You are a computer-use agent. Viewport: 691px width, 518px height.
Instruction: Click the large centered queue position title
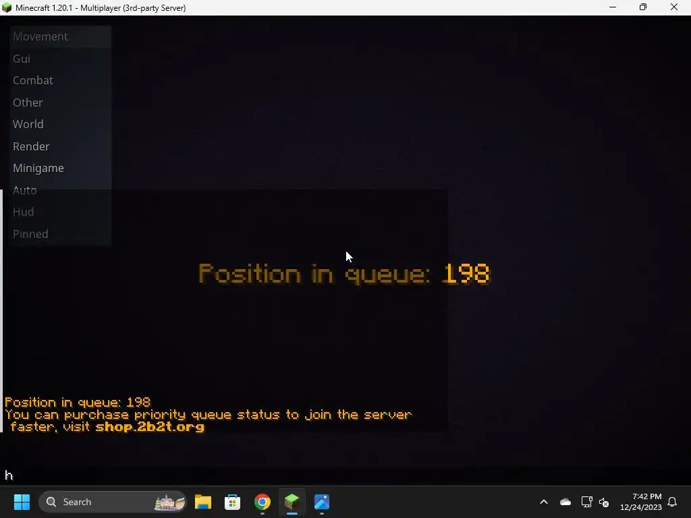(x=344, y=274)
